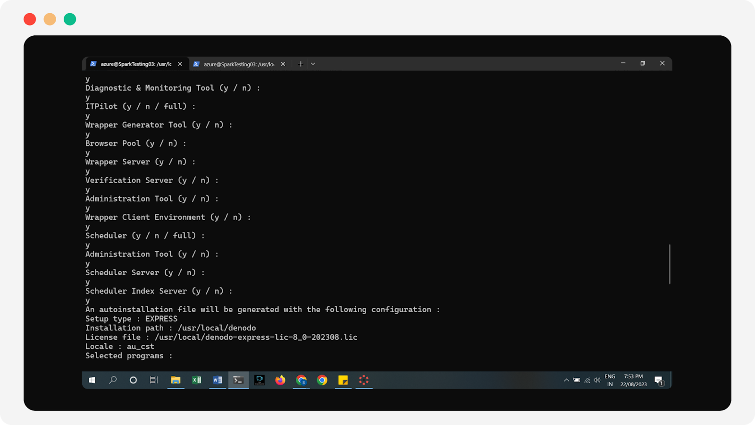Screen dimensions: 755x425
Task: Switch to second azure@SparkTesting03 tab
Action: [239, 64]
